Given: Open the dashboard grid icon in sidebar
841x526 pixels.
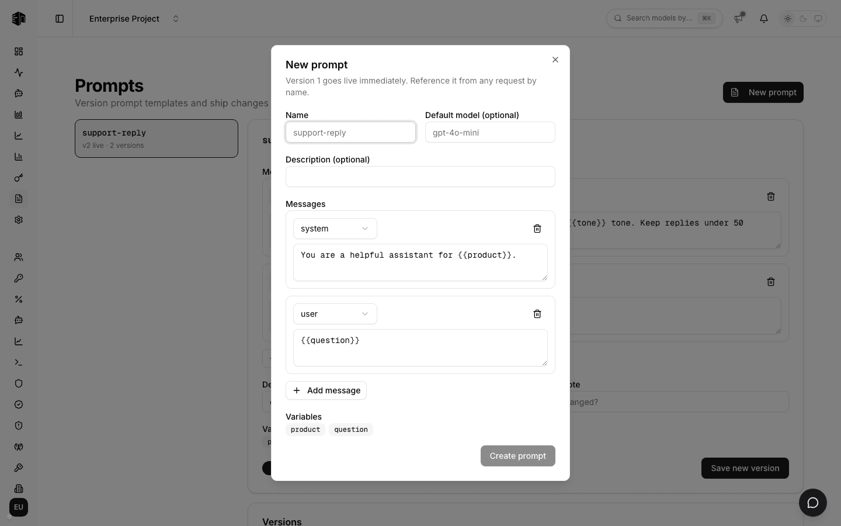Looking at the screenshot, I should tap(19, 51).
